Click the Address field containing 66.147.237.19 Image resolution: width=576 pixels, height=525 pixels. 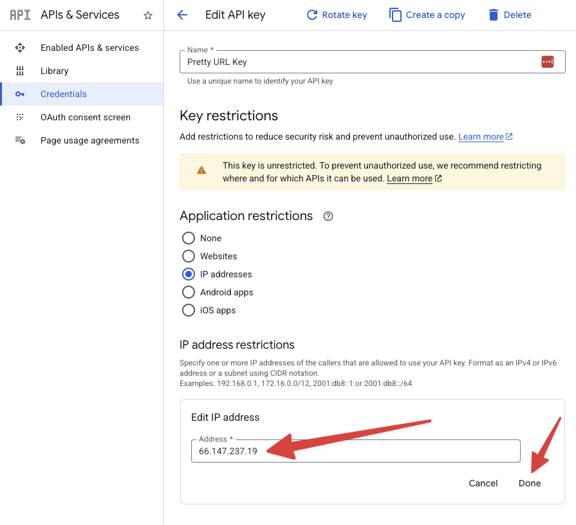pyautogui.click(x=356, y=451)
